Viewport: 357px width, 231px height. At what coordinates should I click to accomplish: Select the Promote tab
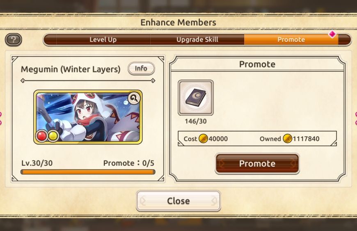point(291,40)
